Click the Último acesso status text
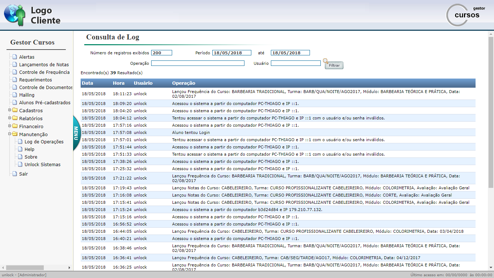Image resolution: width=494 pixels, height=278 pixels. click(x=451, y=275)
